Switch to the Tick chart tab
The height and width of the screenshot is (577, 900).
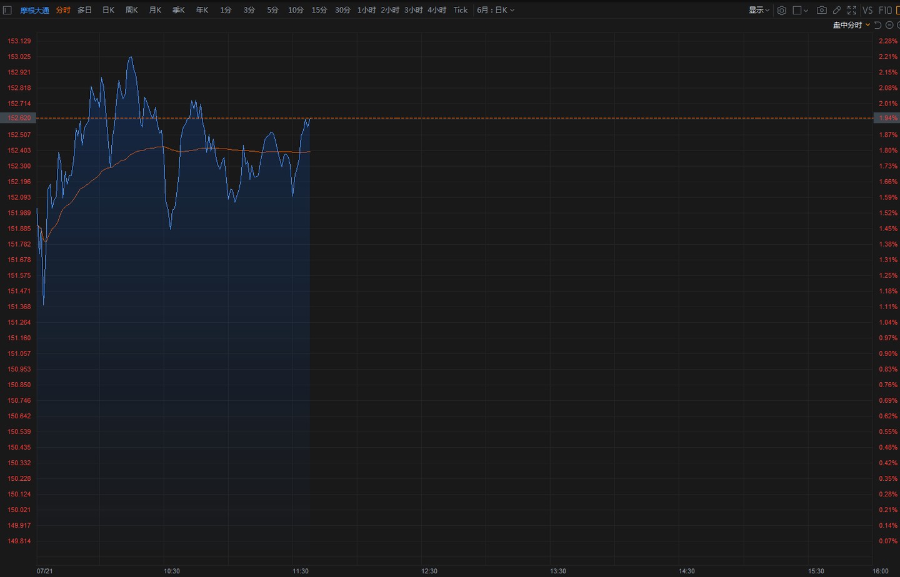pyautogui.click(x=461, y=10)
